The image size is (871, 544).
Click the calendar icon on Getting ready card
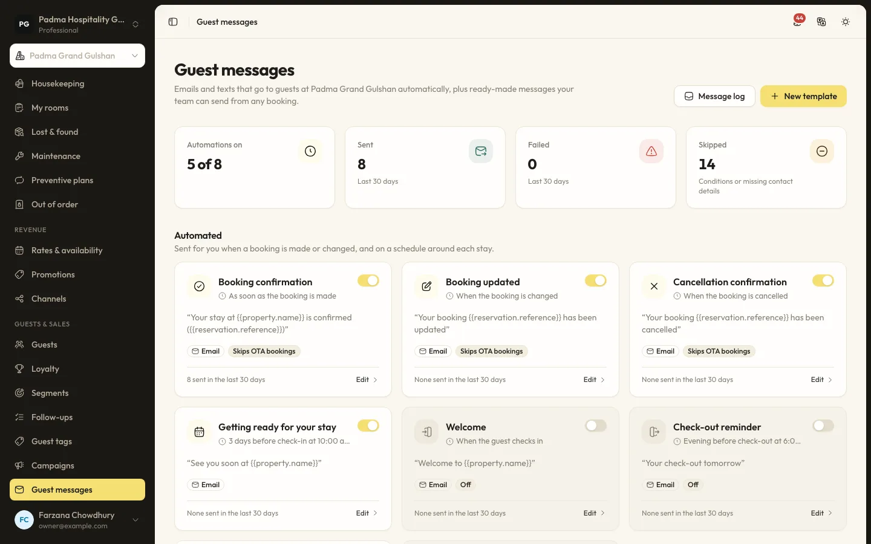[x=199, y=432]
